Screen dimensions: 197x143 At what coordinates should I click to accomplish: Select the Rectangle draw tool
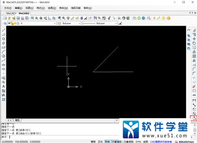click(x=4, y=47)
